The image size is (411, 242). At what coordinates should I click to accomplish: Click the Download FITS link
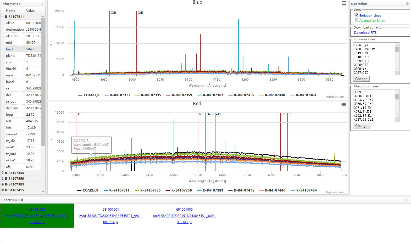tap(365, 33)
